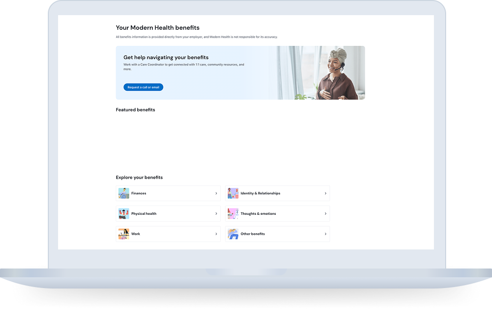The image size is (492, 310).
Task: Expand Physical health using its chevron arrow
Action: click(x=216, y=214)
